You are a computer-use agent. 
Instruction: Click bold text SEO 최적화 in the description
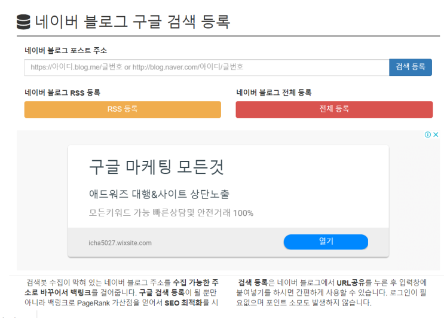pyautogui.click(x=183, y=302)
